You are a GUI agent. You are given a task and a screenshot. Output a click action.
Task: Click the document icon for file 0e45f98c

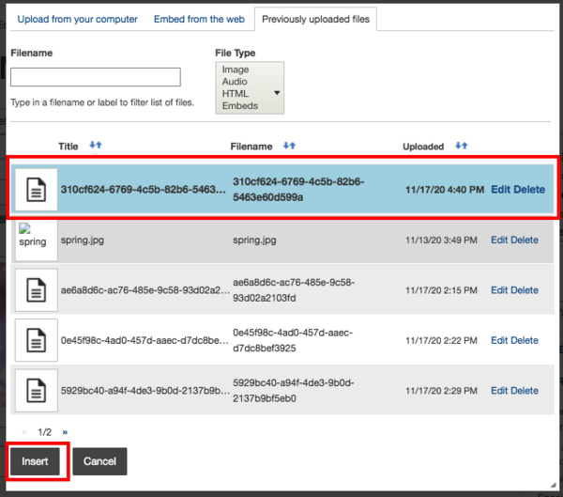(37, 340)
